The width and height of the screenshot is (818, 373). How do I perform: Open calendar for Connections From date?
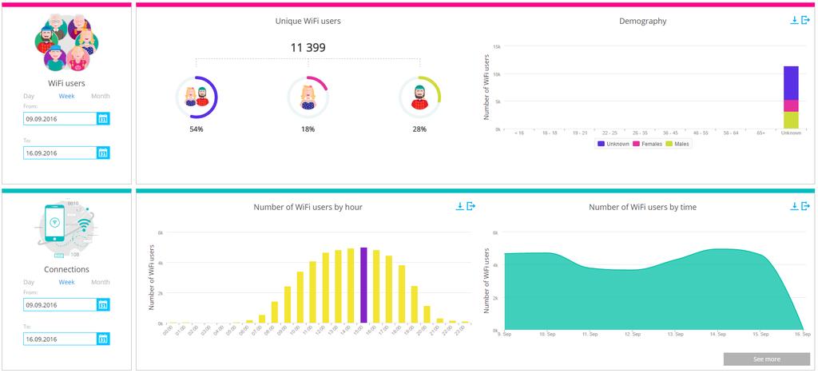(103, 304)
